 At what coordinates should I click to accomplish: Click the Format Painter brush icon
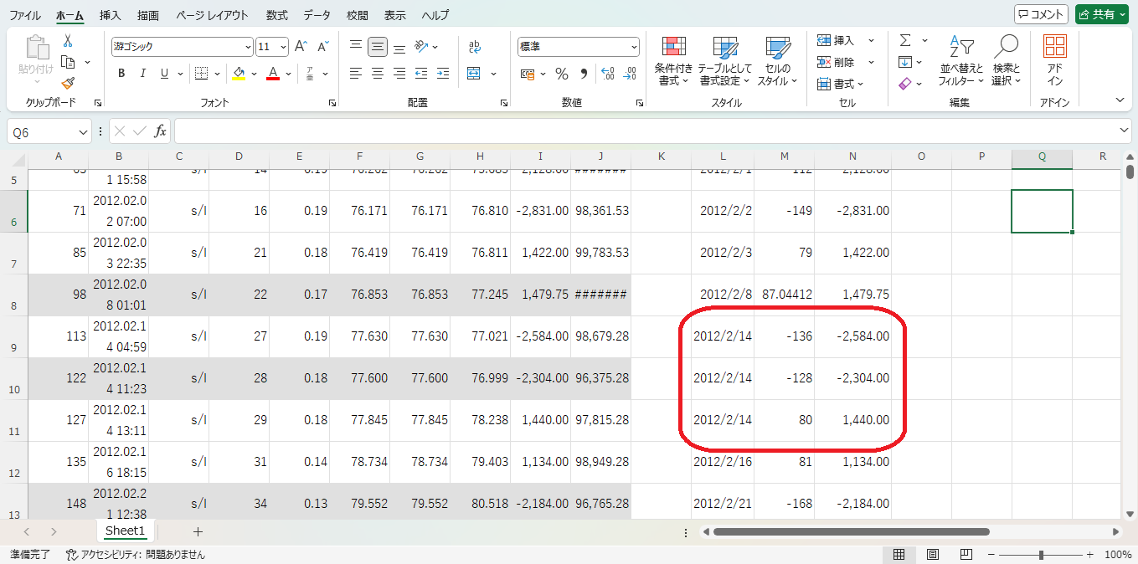click(68, 83)
